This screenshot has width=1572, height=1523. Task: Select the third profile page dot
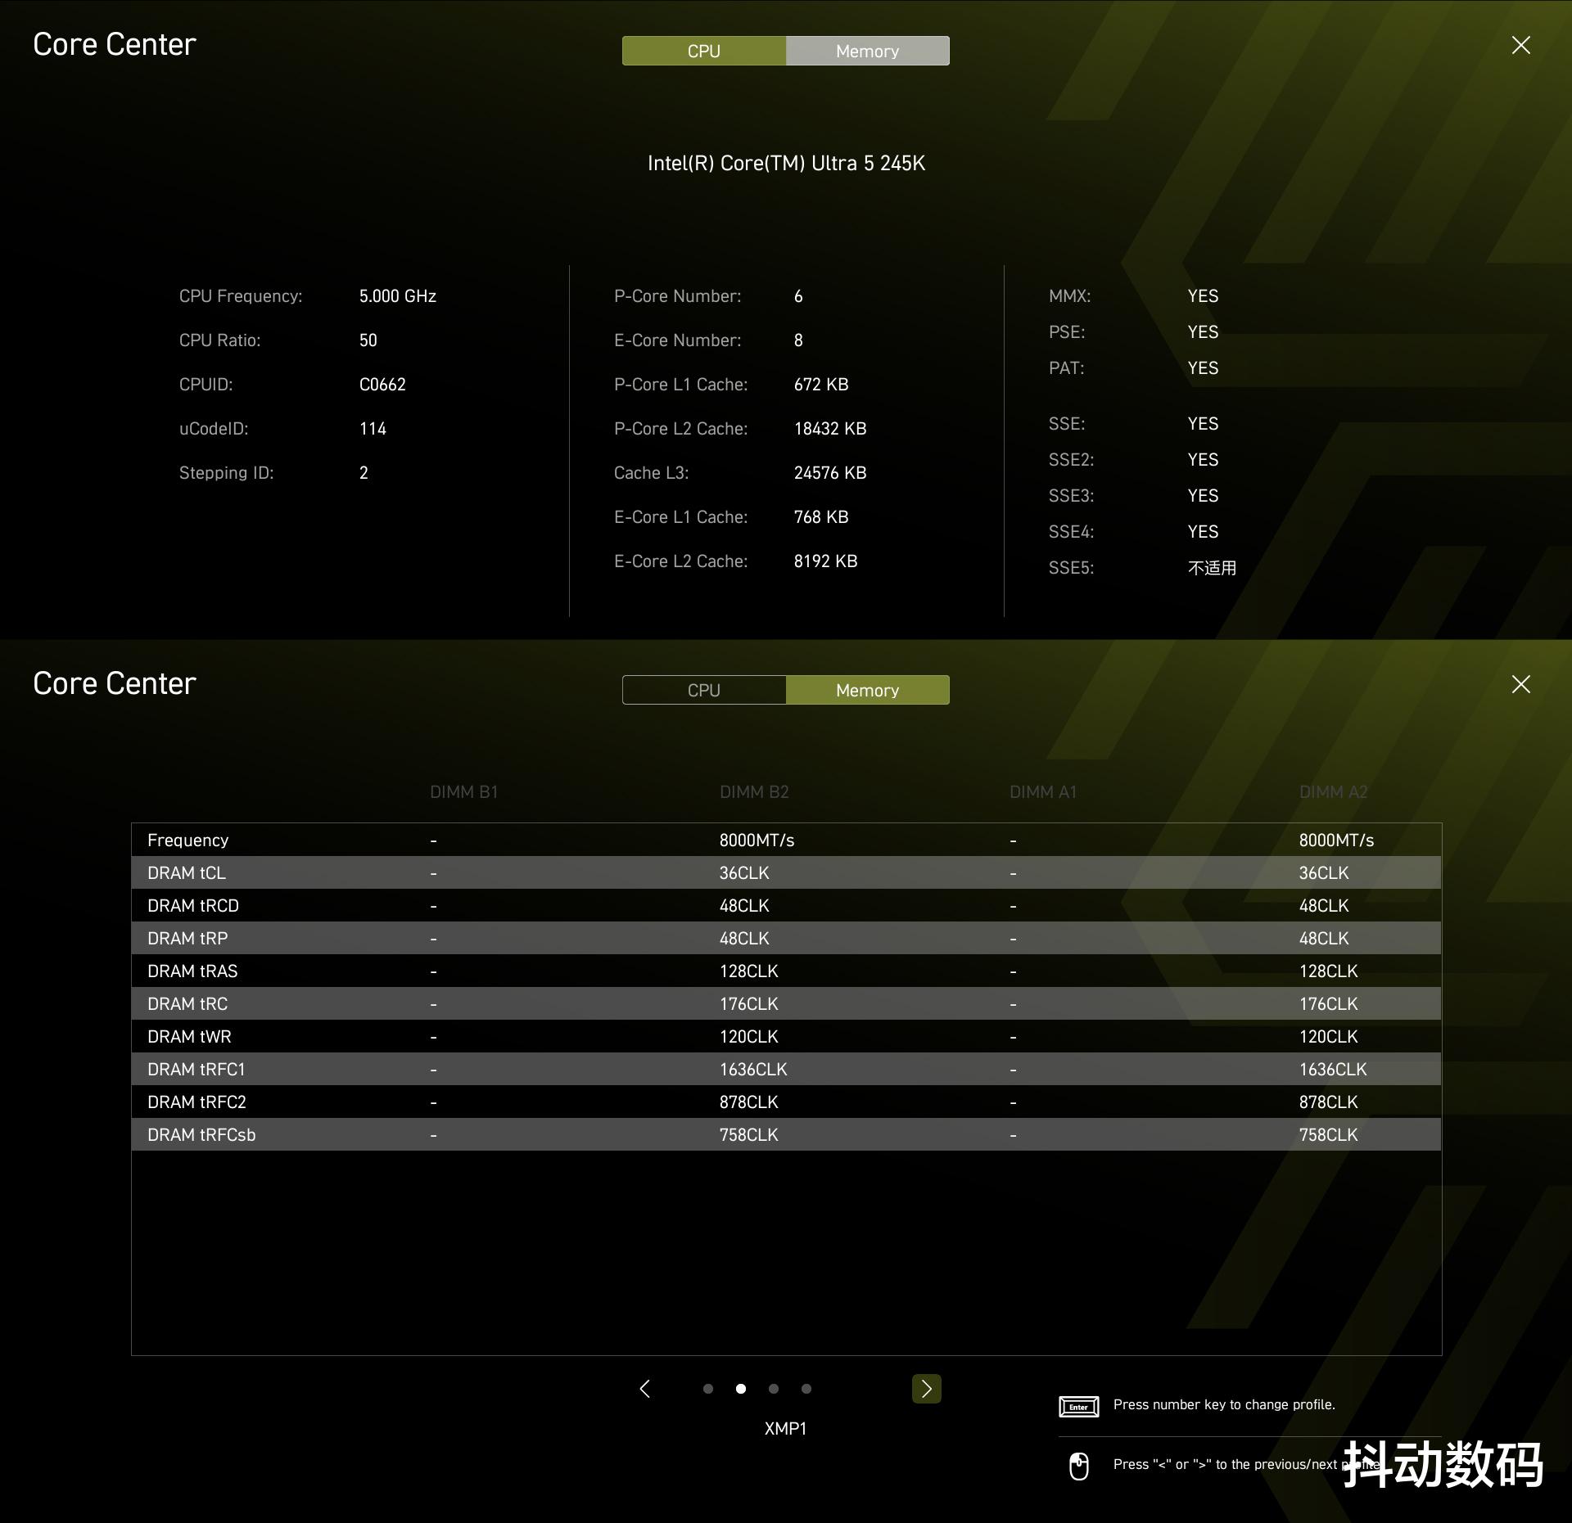pos(774,1389)
